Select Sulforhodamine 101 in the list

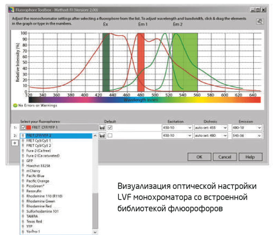tap(56, 211)
